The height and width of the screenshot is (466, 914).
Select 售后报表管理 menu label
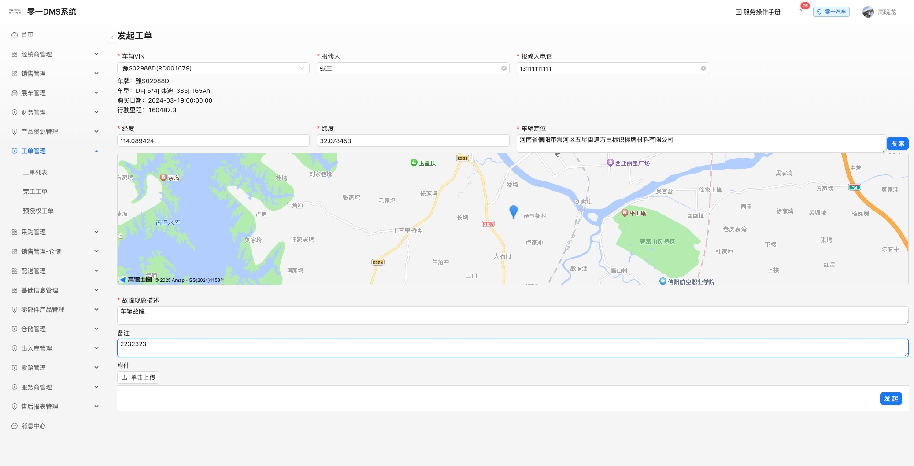(x=40, y=407)
